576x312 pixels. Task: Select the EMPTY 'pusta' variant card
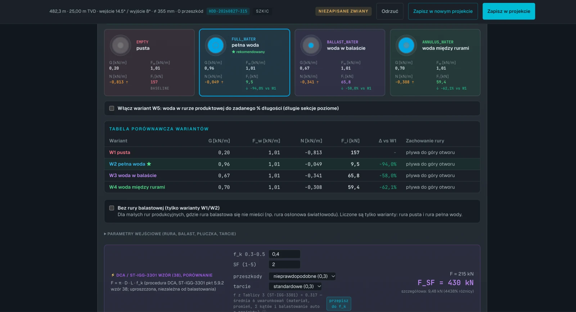point(149,63)
